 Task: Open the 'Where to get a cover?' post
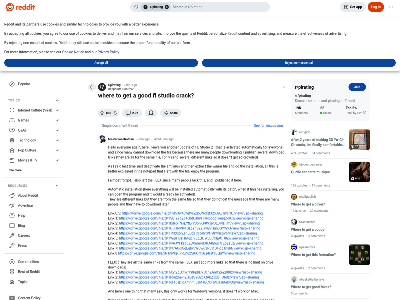[x=308, y=204]
